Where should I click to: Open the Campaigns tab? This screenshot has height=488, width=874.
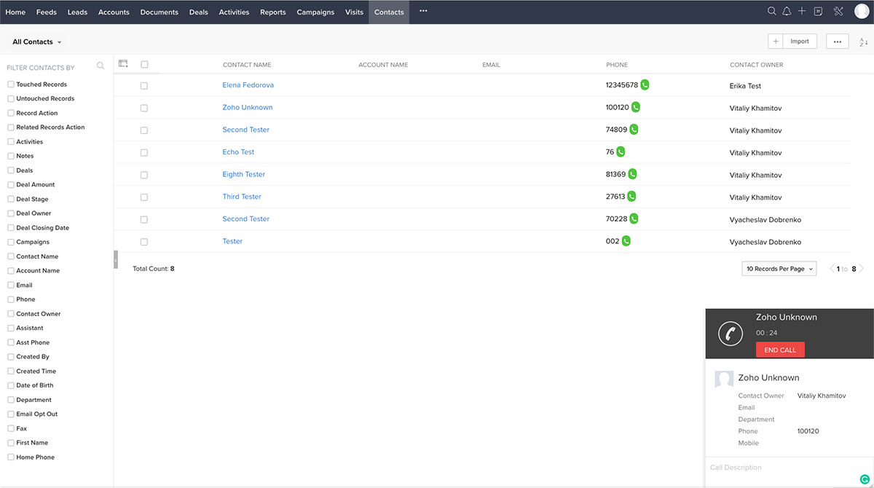tap(315, 12)
